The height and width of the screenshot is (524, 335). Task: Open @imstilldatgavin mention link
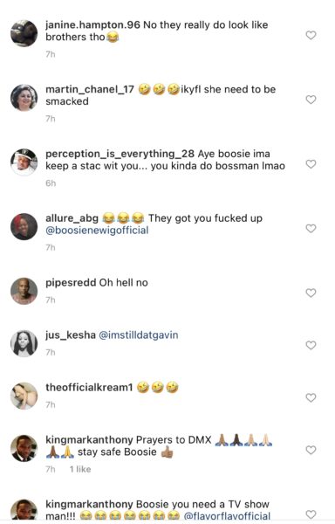(x=139, y=335)
